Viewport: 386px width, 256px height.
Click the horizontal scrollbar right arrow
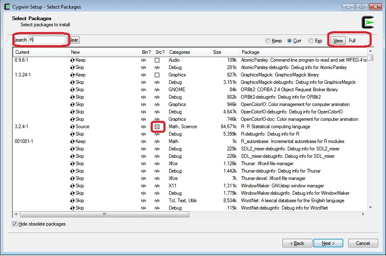pyautogui.click(x=363, y=214)
